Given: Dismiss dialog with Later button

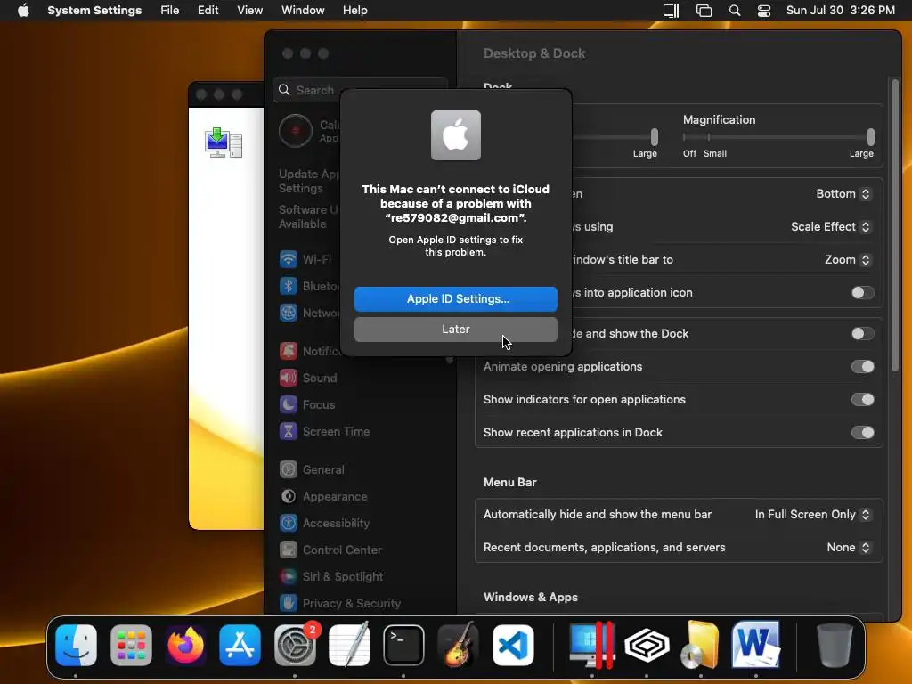Looking at the screenshot, I should click(x=456, y=330).
